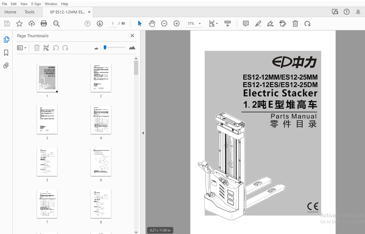Print the document using printer icon
365x234 pixels.
[x=44, y=24]
